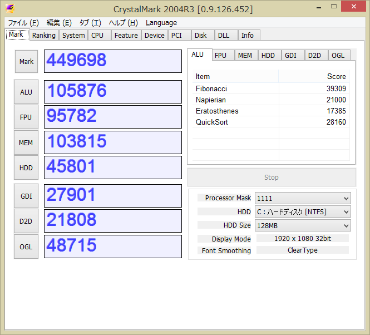Select the D2D results sub-tab
Image resolution: width=370 pixels, height=335 pixels.
[317, 56]
